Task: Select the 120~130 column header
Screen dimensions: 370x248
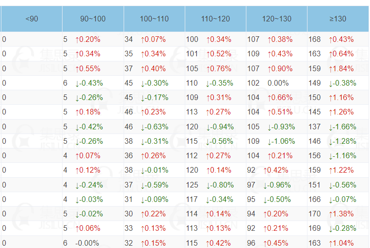Action: pyautogui.click(x=277, y=19)
